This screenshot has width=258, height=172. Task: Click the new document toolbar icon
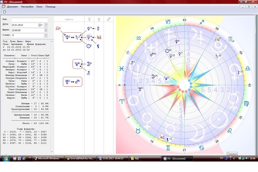[5, 12]
